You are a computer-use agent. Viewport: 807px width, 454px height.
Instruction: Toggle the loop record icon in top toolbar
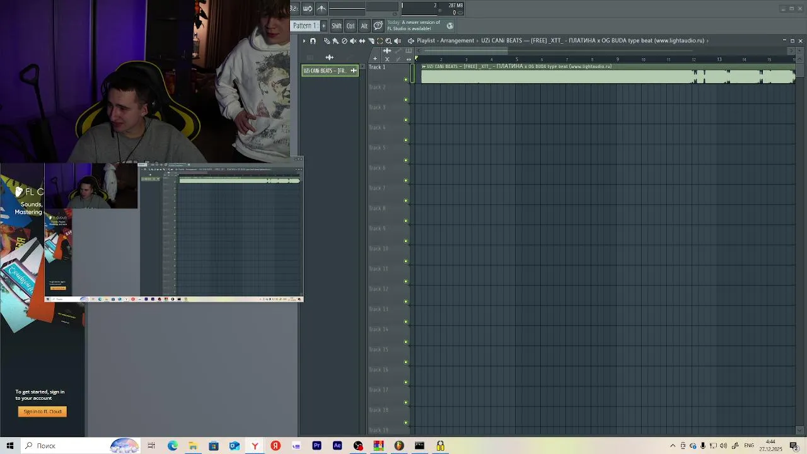[308, 8]
